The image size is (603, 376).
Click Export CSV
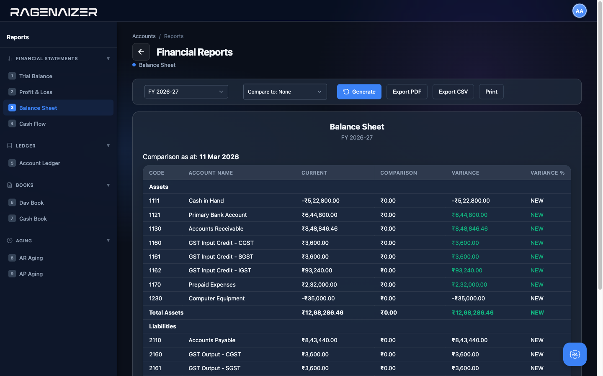click(x=453, y=92)
